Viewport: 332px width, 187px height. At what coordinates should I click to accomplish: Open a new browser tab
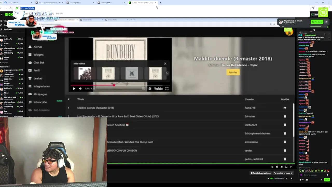(x=160, y=3)
